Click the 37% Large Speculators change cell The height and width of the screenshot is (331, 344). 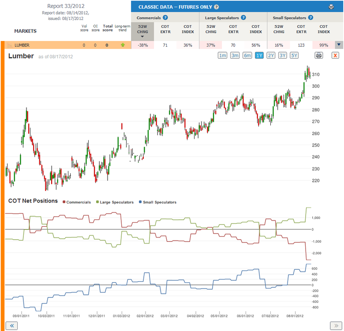coord(211,45)
